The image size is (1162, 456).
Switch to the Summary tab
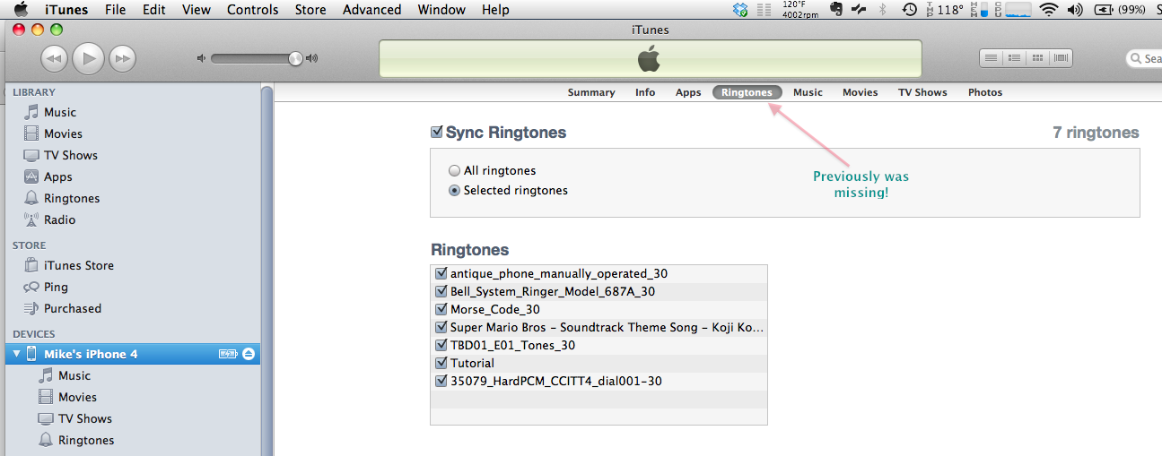[591, 92]
